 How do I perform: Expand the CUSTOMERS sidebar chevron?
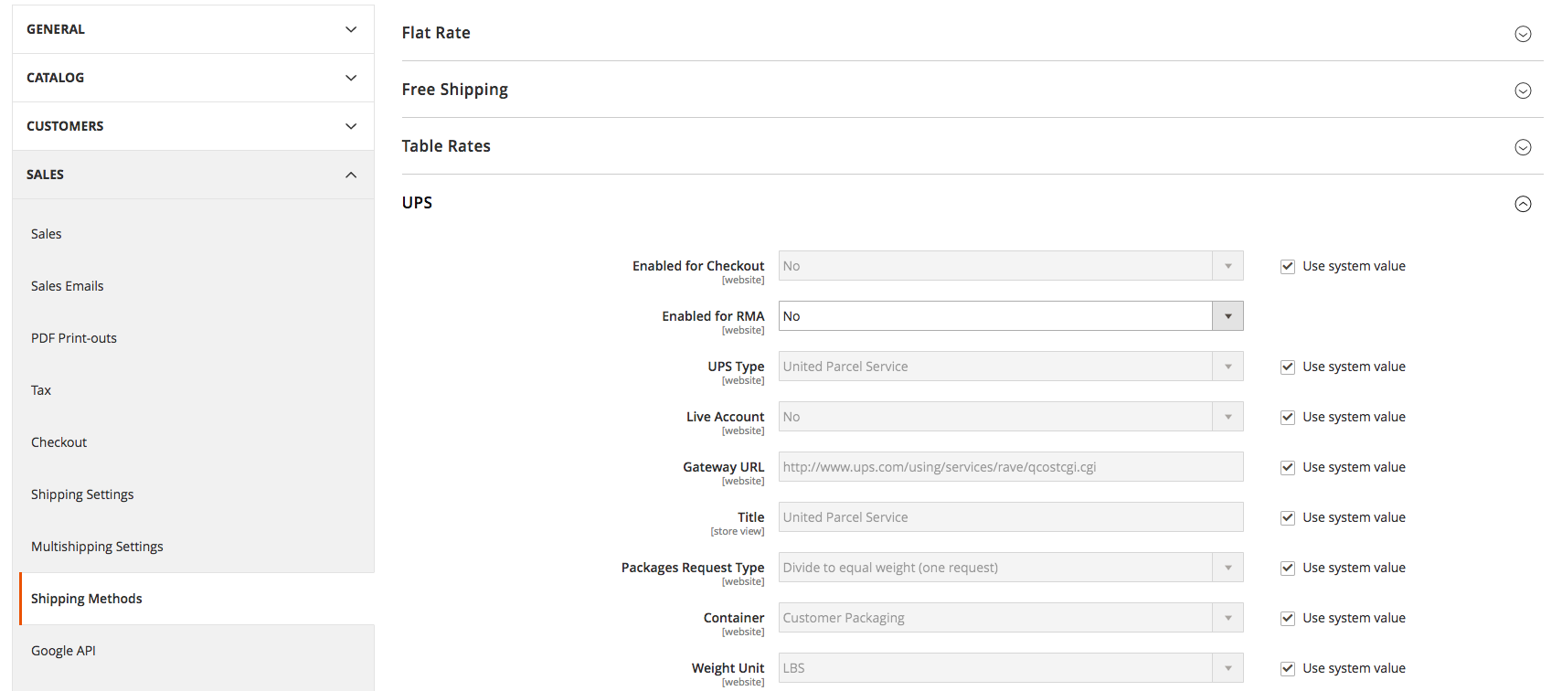tap(351, 126)
